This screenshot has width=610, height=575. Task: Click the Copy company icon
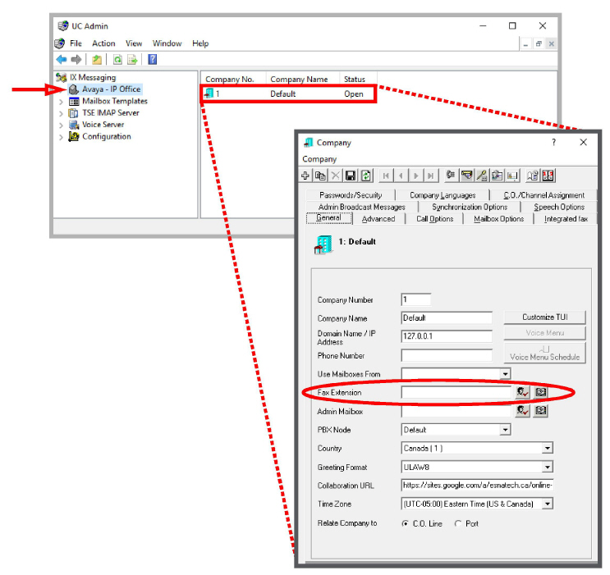pos(320,176)
